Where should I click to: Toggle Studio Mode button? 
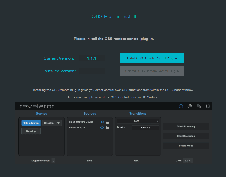(x=186, y=146)
